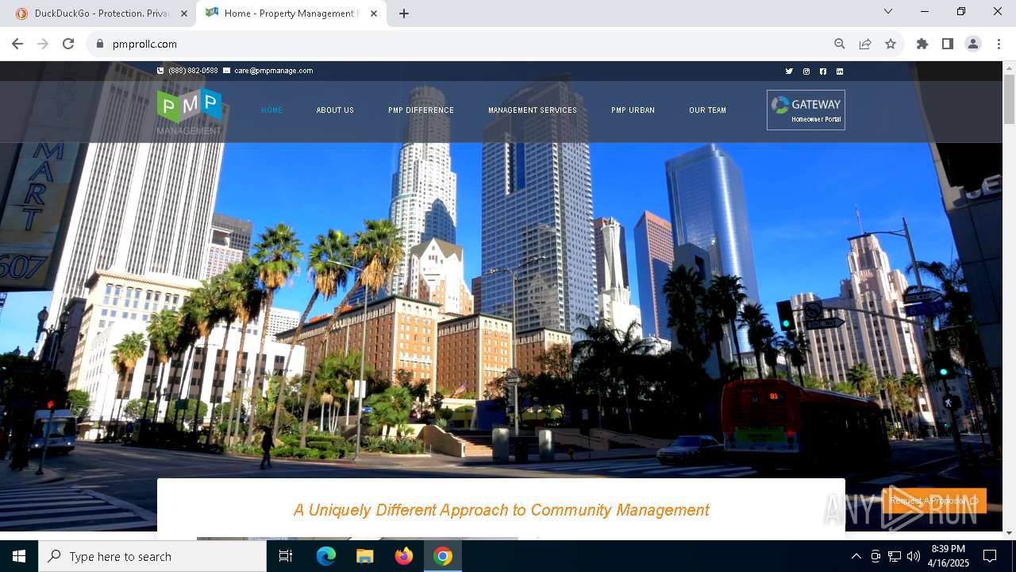This screenshot has width=1016, height=572.
Task: Click the scrollbar down arrow
Action: point(1009,533)
